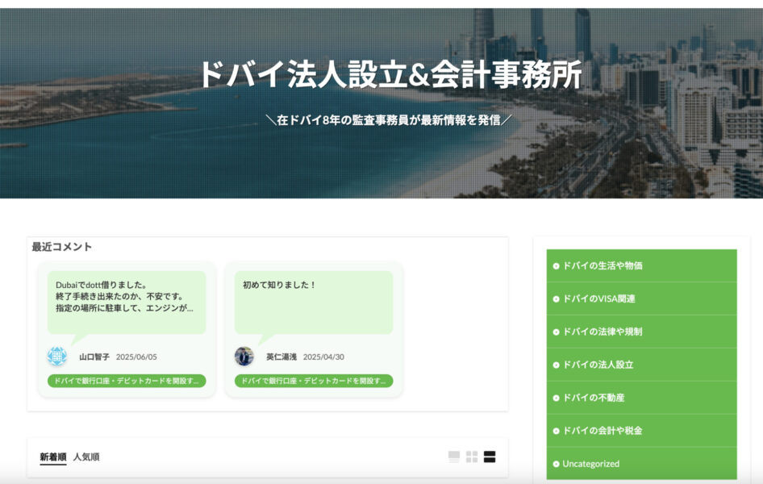Image resolution: width=763 pixels, height=484 pixels.
Task: Open the ドバイ法人設立&会計事務所 site title
Action: click(390, 74)
